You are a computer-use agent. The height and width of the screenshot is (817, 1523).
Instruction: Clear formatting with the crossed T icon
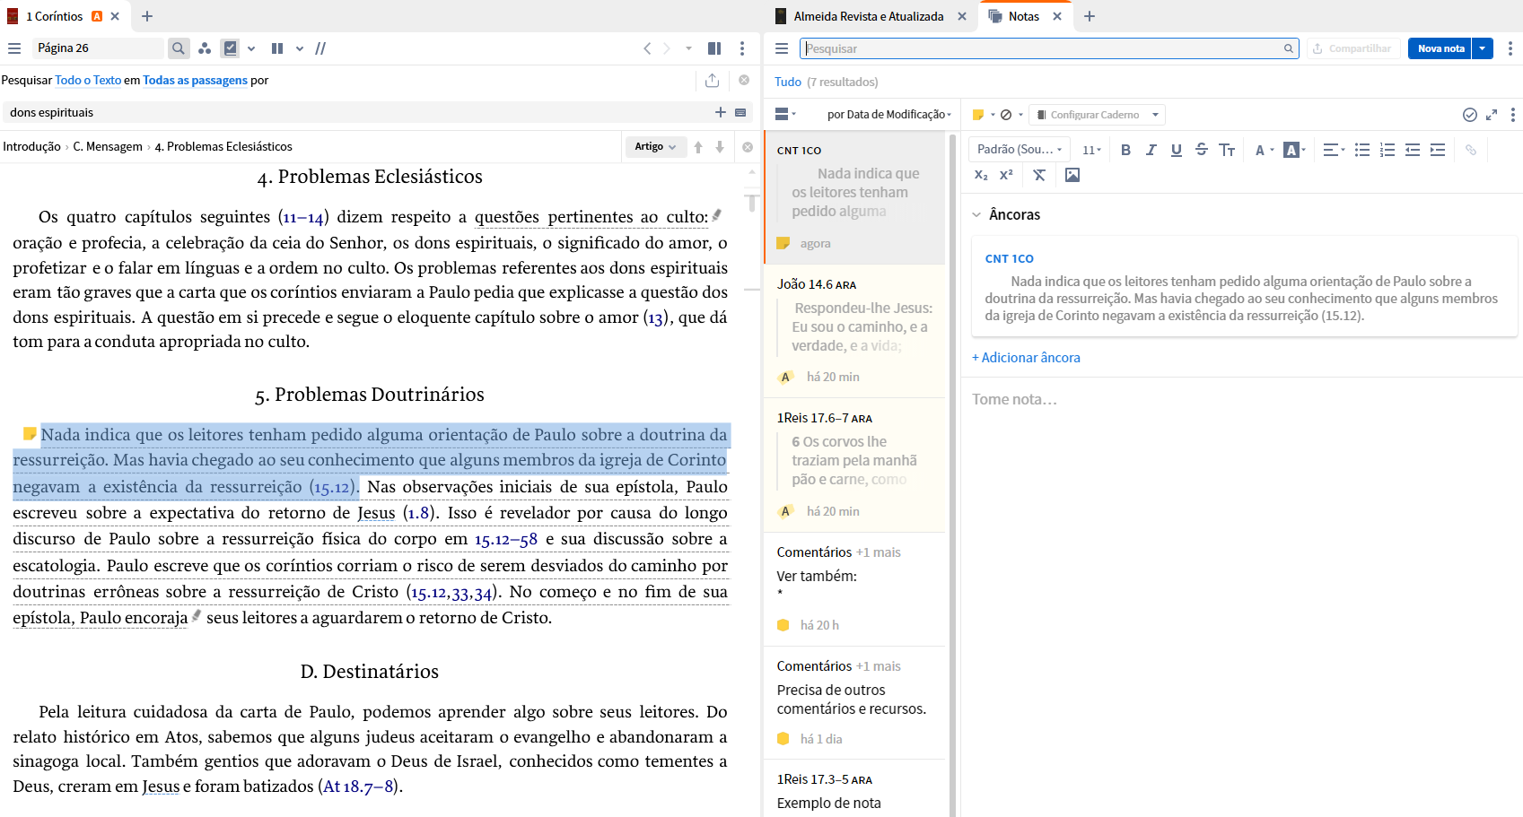(1039, 175)
